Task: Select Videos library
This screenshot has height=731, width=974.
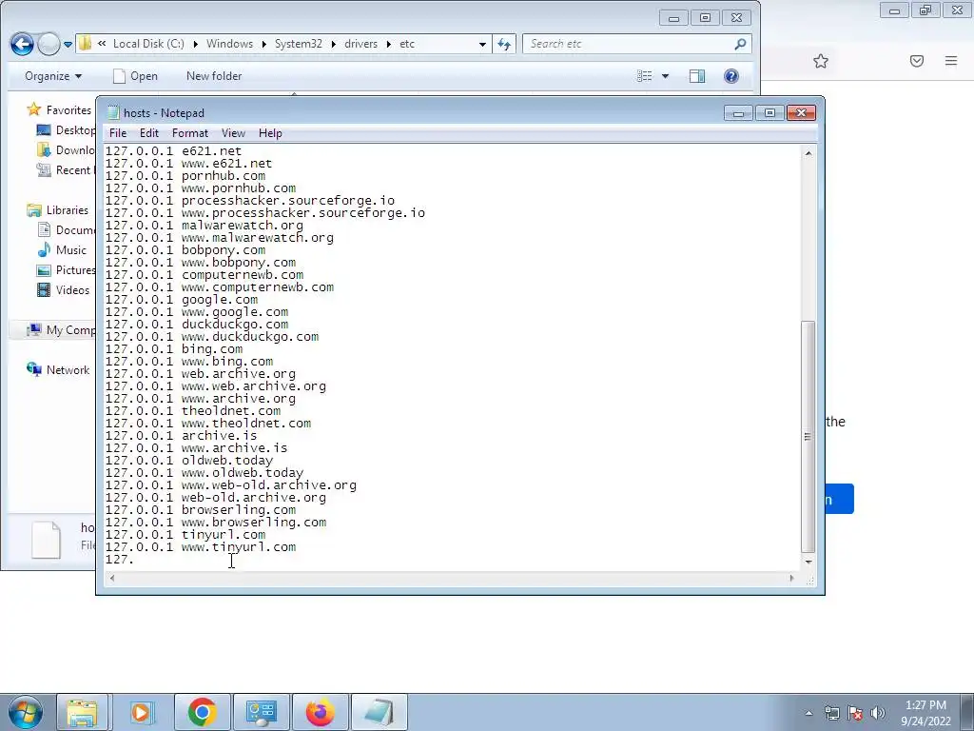Action: [64, 289]
